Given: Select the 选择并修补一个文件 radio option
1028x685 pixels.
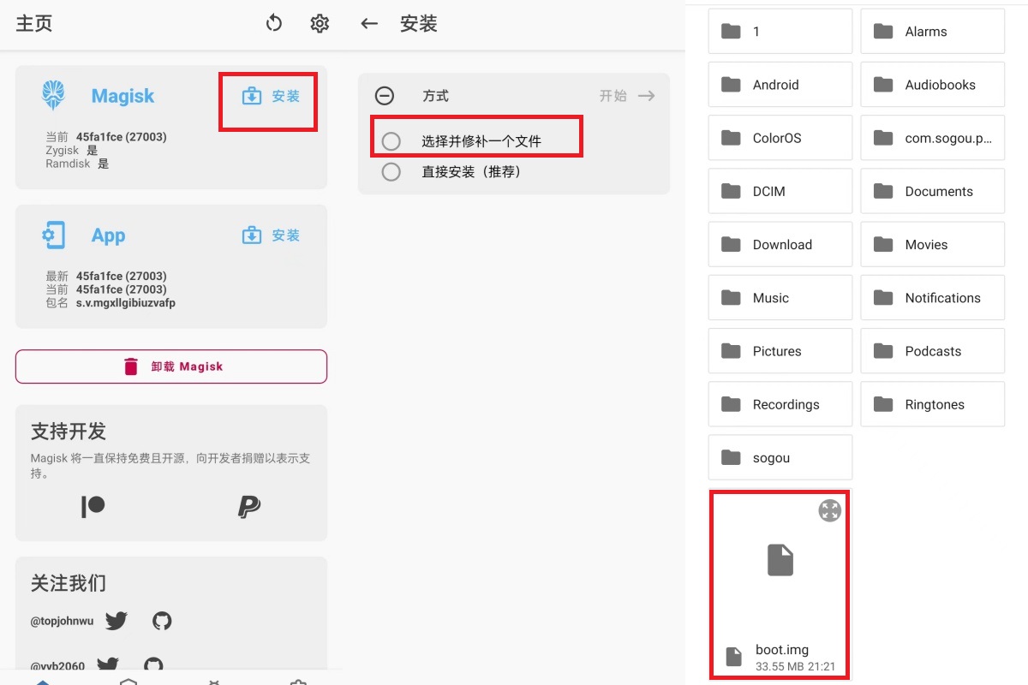Looking at the screenshot, I should tap(391, 141).
